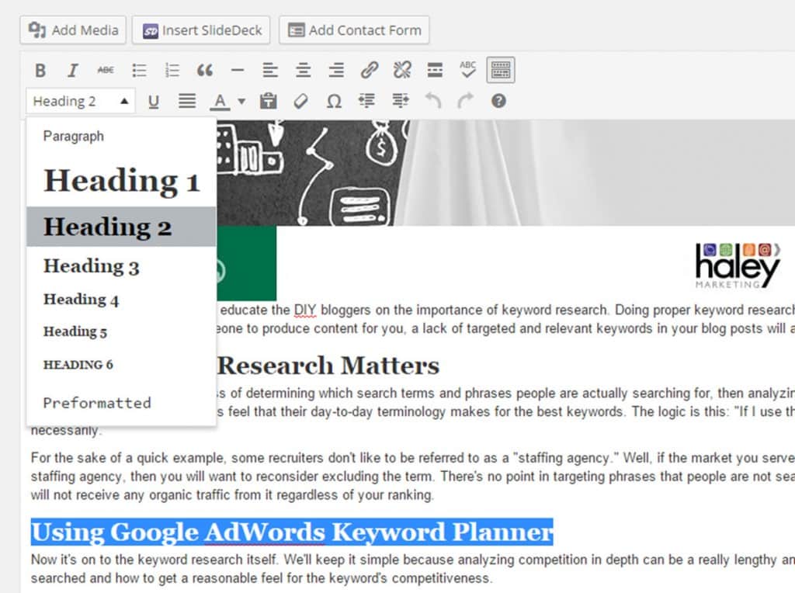Choose Heading 1 from the format list
This screenshot has width=795, height=593.
(121, 180)
